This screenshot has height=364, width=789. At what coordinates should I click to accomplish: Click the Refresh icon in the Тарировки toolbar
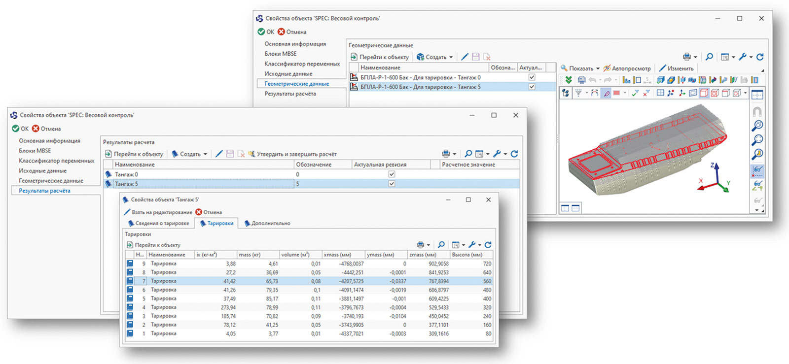click(x=488, y=245)
